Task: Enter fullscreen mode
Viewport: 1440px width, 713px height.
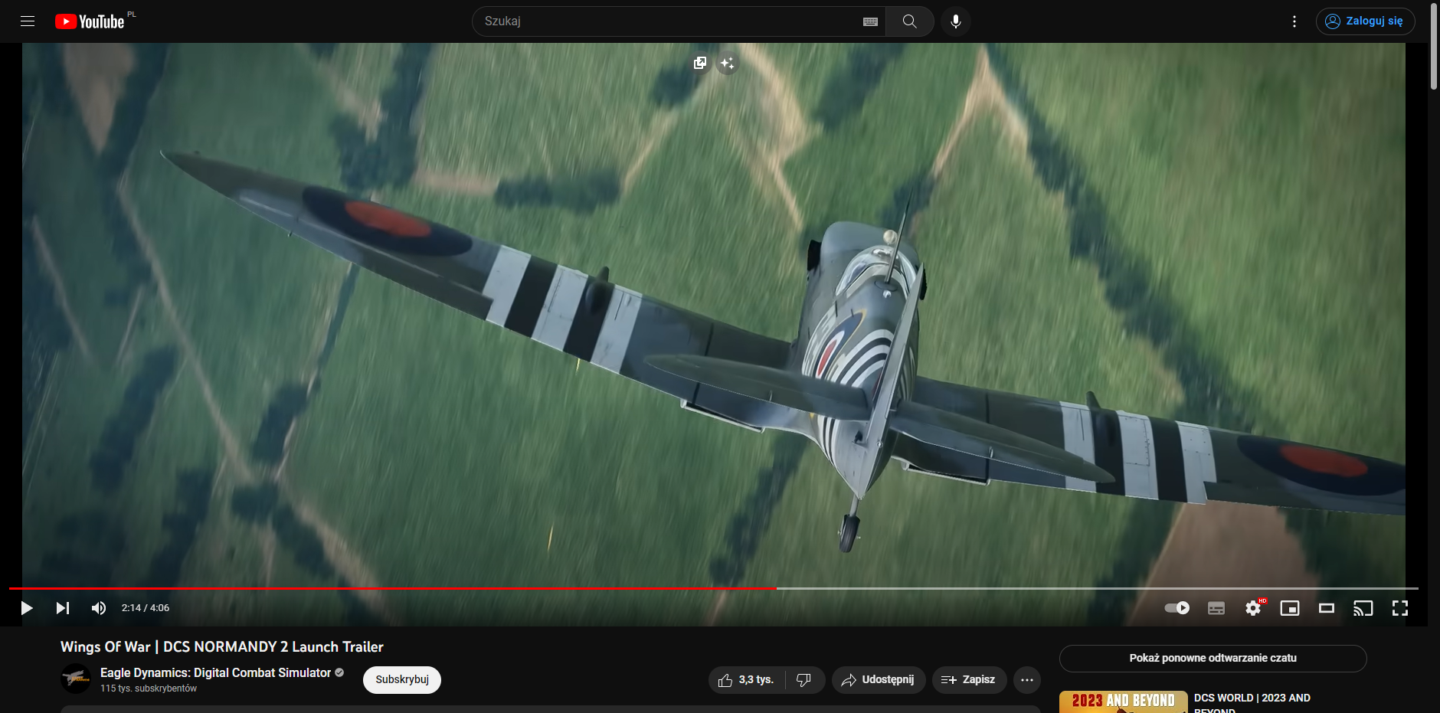Action: coord(1400,608)
